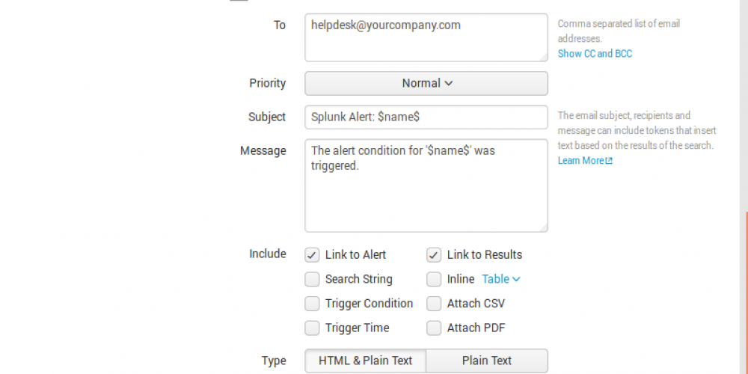Click the Show CC and BCC link

(595, 54)
